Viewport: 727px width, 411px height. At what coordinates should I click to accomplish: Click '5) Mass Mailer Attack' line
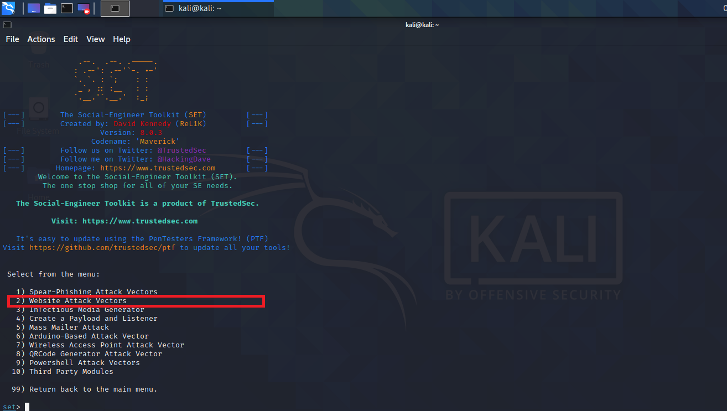point(63,327)
